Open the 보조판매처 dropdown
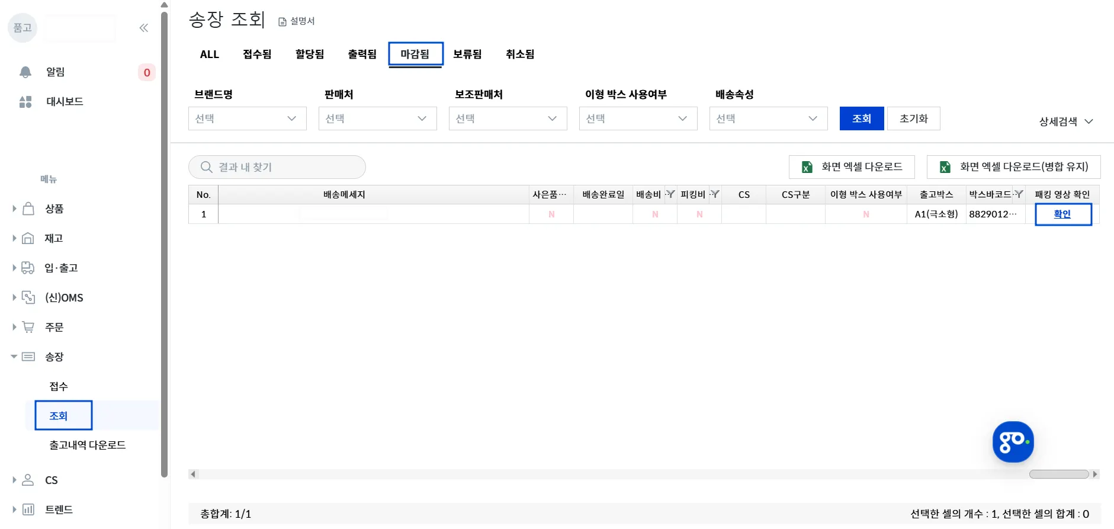Viewport: 1114px width, 529px height. point(508,118)
